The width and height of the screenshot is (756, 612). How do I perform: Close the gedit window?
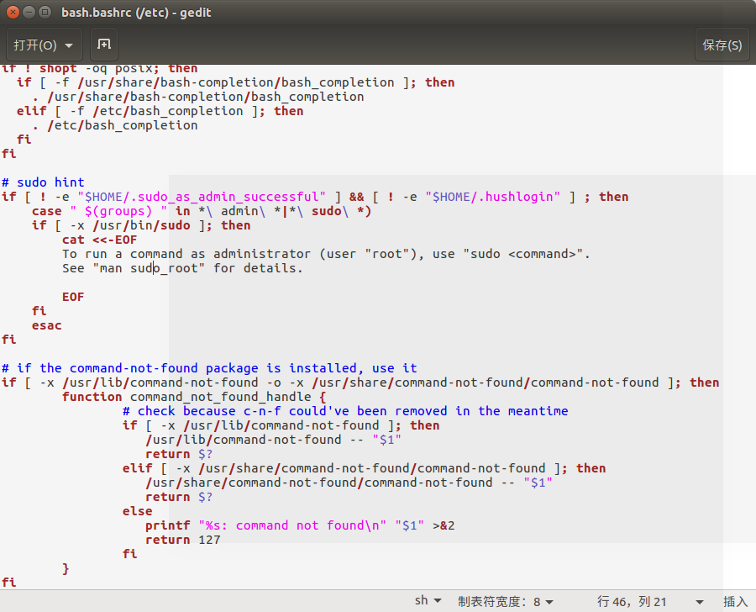click(13, 12)
